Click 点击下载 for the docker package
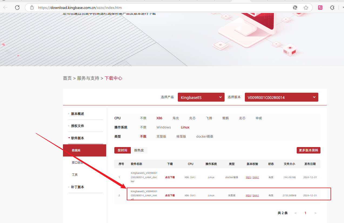344x223 pixels. [x=170, y=177]
